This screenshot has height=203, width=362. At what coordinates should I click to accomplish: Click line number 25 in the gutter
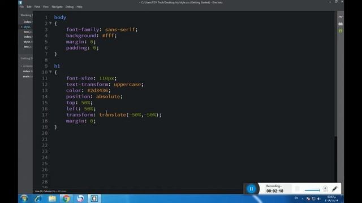tap(45, 164)
